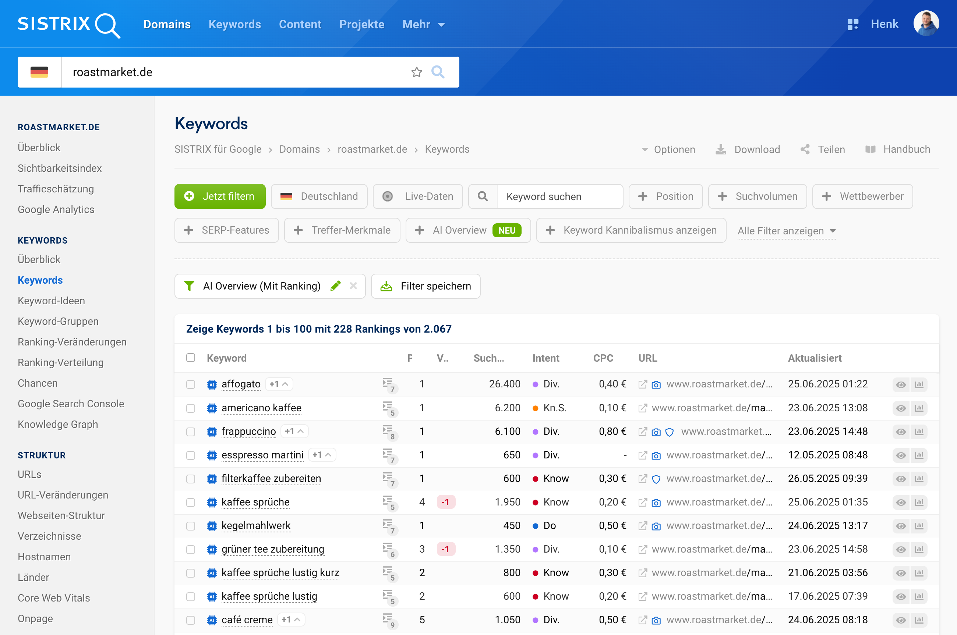Open external link icon for americano kaffee
957x635 pixels.
(642, 408)
